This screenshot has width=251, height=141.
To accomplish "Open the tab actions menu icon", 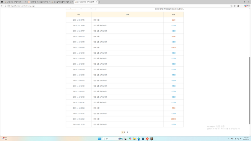I will 2,2.
